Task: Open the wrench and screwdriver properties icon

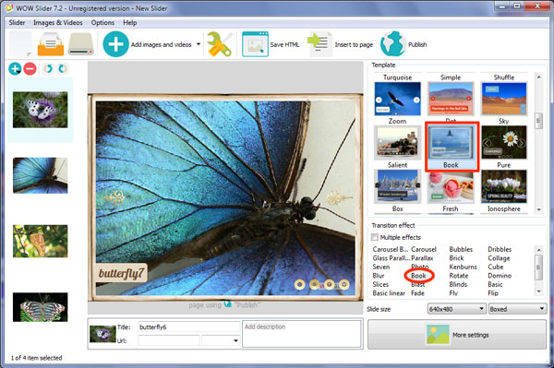Action: 220,44
